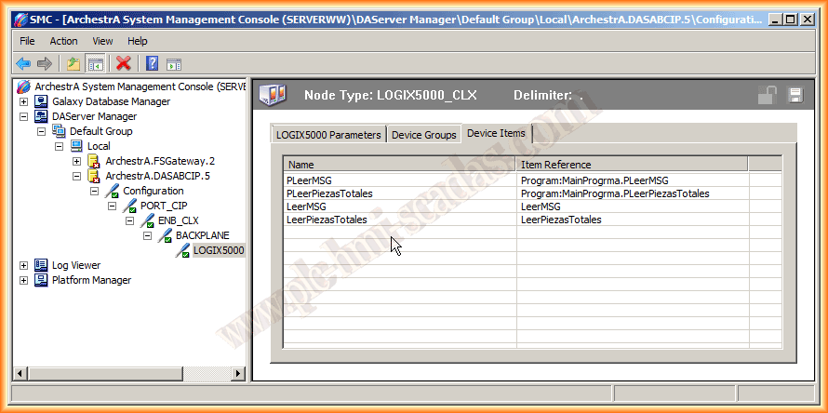The width and height of the screenshot is (828, 413).
Task: Click the Item Reference column header
Action: click(632, 165)
